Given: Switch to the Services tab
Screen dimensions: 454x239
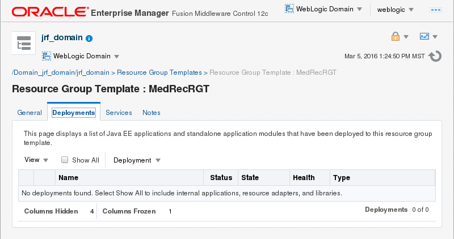Looking at the screenshot, I should point(119,113).
